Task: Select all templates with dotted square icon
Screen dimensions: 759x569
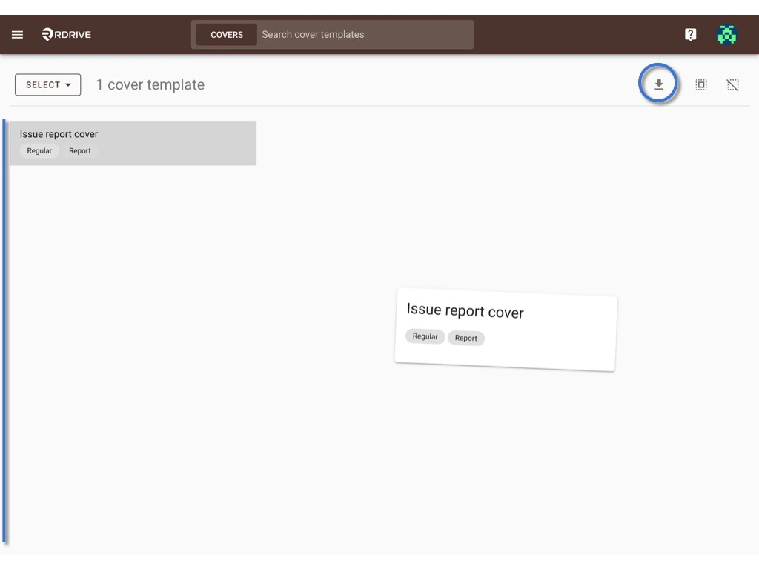Action: pyautogui.click(x=701, y=84)
